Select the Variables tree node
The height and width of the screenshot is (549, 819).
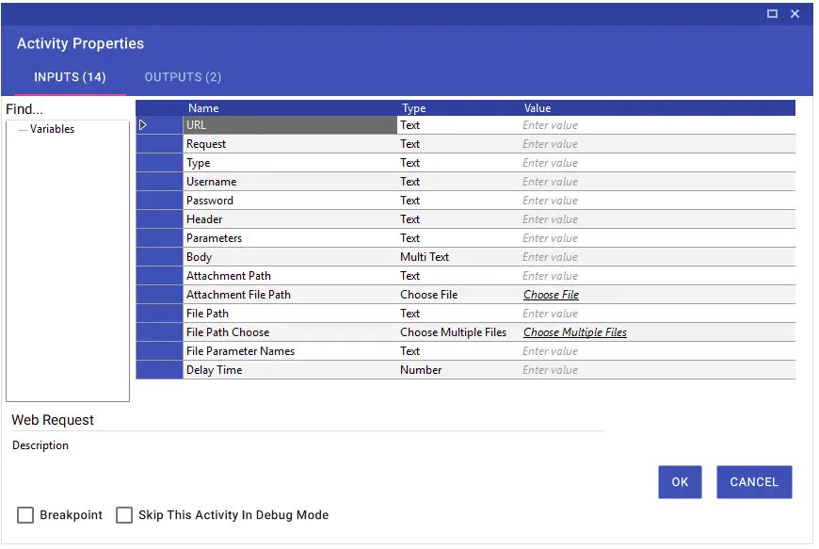tap(52, 129)
